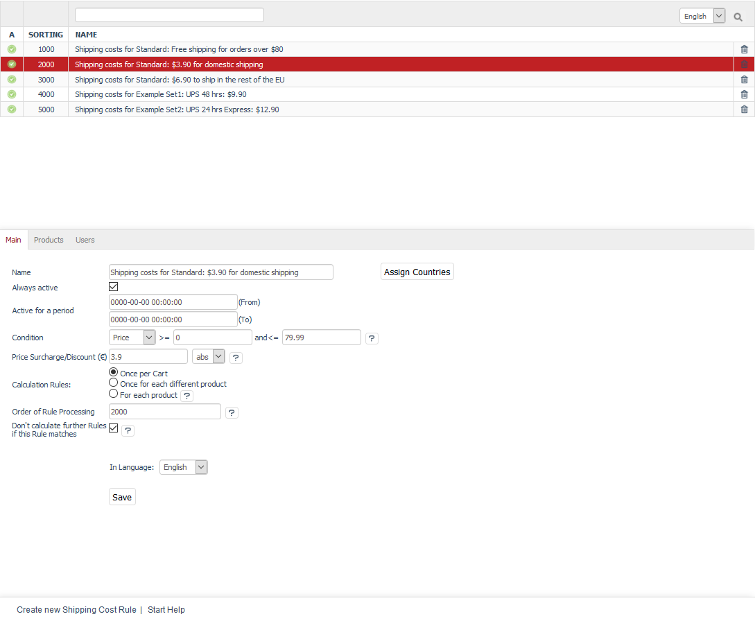
Task: Click the search text field at top
Action: coord(169,15)
